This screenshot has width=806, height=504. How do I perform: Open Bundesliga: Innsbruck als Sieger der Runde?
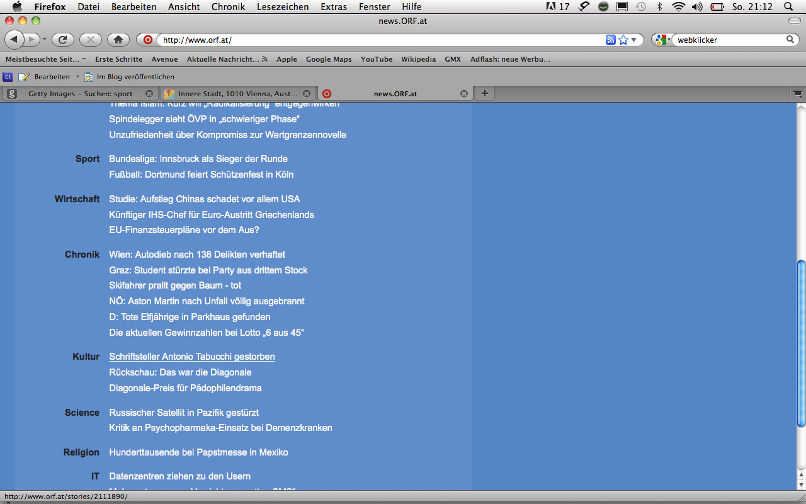click(x=198, y=159)
